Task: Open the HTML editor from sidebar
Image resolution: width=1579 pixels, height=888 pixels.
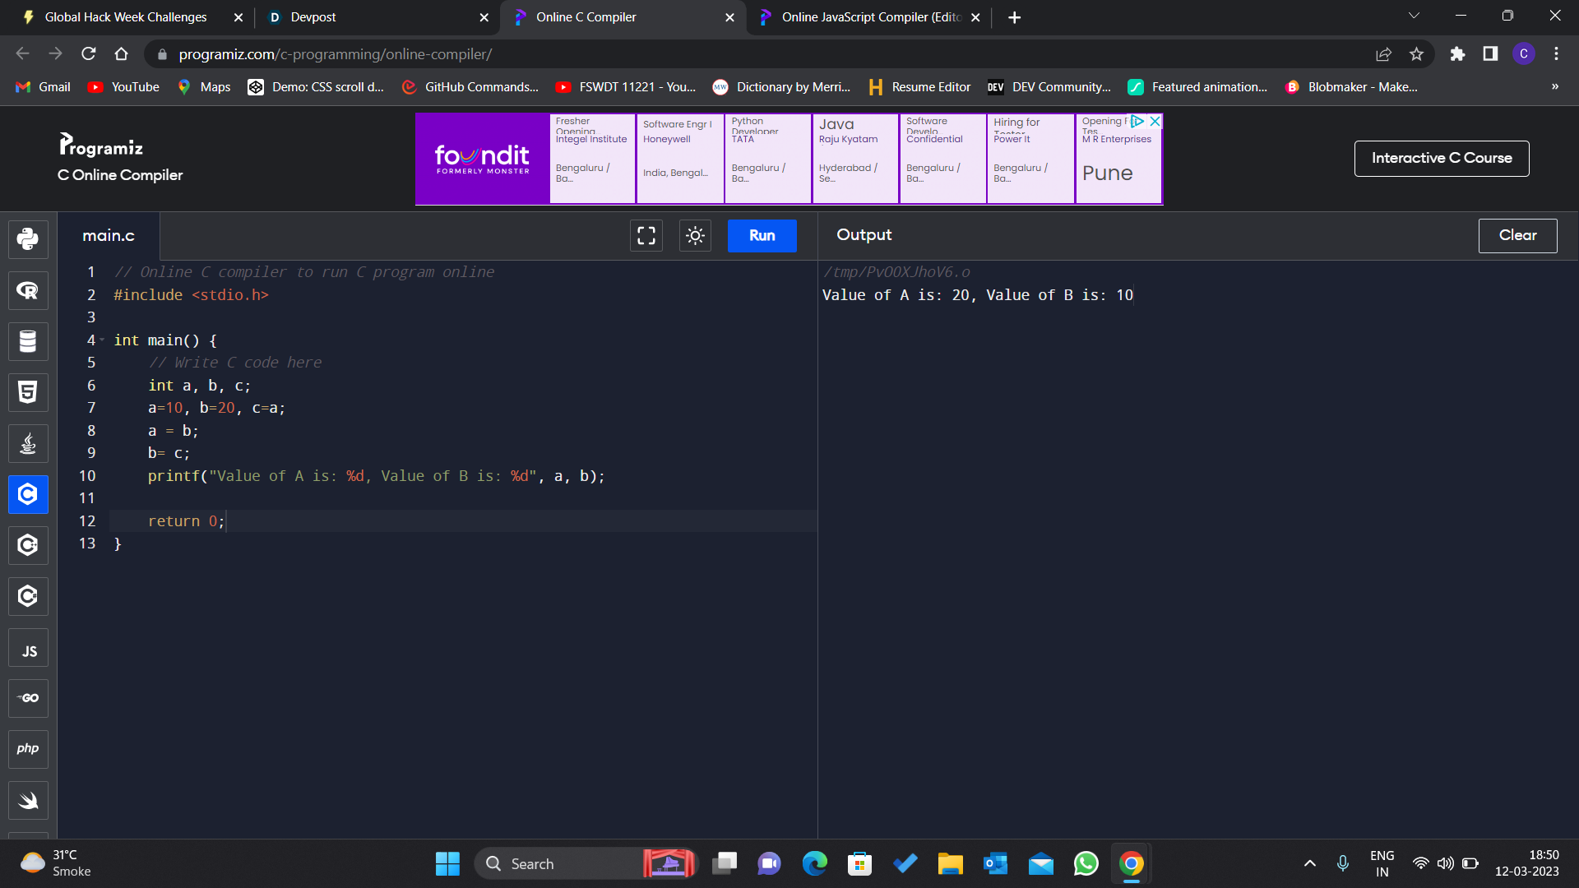Action: pos(28,392)
